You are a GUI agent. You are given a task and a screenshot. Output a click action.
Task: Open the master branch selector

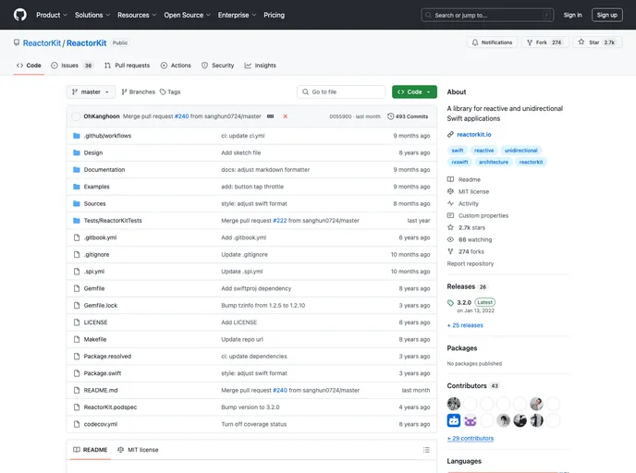tap(91, 92)
